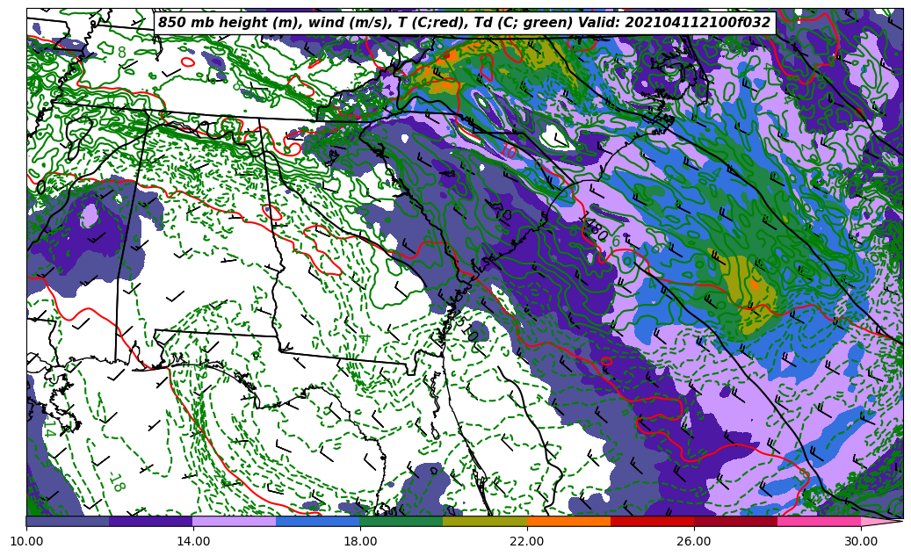This screenshot has width=911, height=556.
Task: Click the red 10 temperature contour label
Action: (x=510, y=152)
